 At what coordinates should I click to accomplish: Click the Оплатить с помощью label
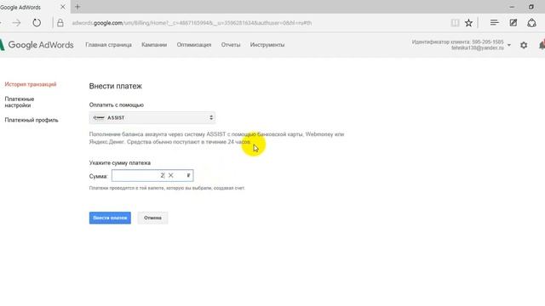tap(117, 105)
